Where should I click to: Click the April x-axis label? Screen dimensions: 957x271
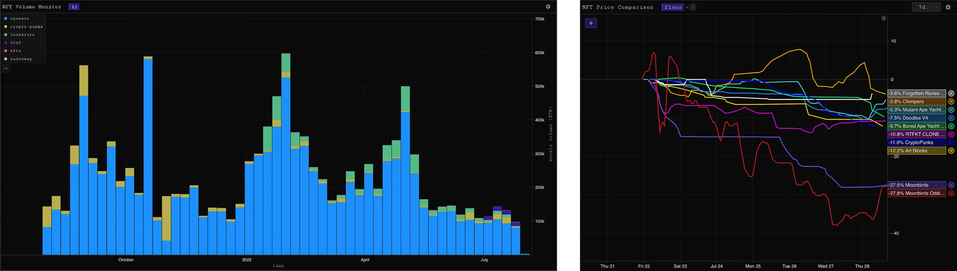365,260
